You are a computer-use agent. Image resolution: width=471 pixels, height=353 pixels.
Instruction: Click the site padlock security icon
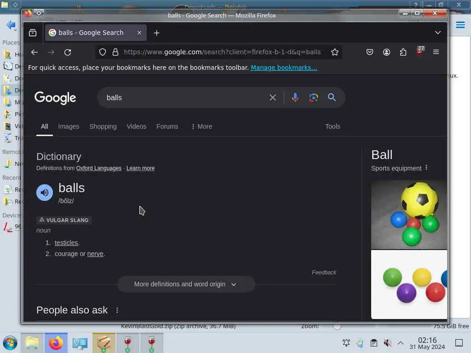(x=115, y=52)
